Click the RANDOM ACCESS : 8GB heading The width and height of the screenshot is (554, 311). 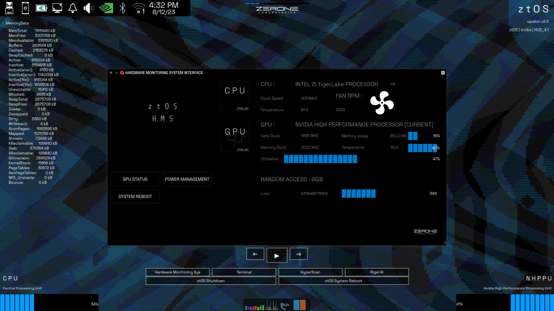pyautogui.click(x=292, y=179)
